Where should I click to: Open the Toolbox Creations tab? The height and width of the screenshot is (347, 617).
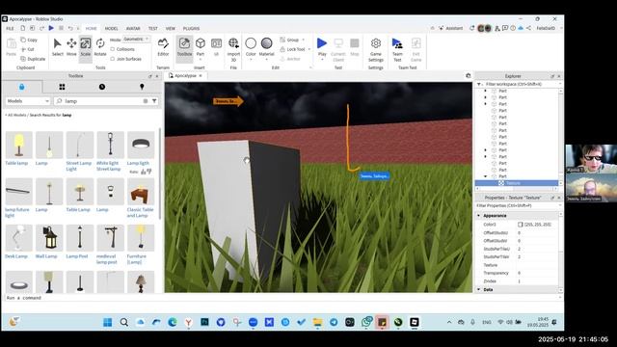(142, 87)
